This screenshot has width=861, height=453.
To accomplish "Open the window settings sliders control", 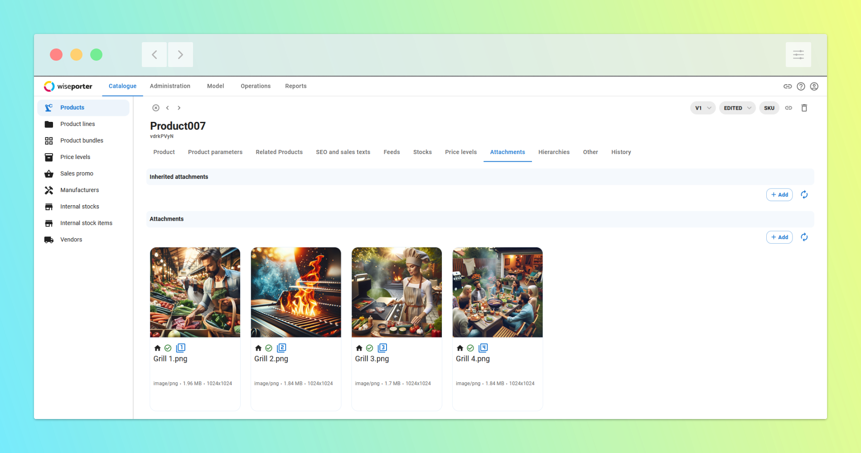I will click(x=798, y=54).
